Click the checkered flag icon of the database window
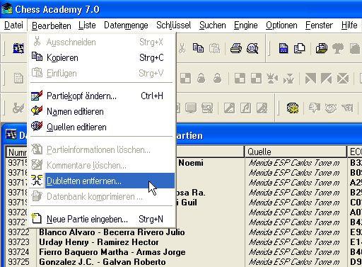Image resolution: width=362 pixels, height=267 pixels. point(11,135)
